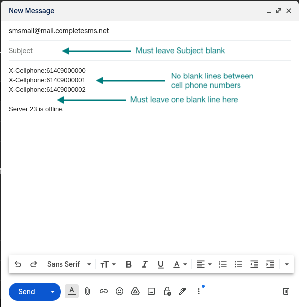The width and height of the screenshot is (299, 307).
Task: Click into the Subject field
Action: (x=150, y=51)
